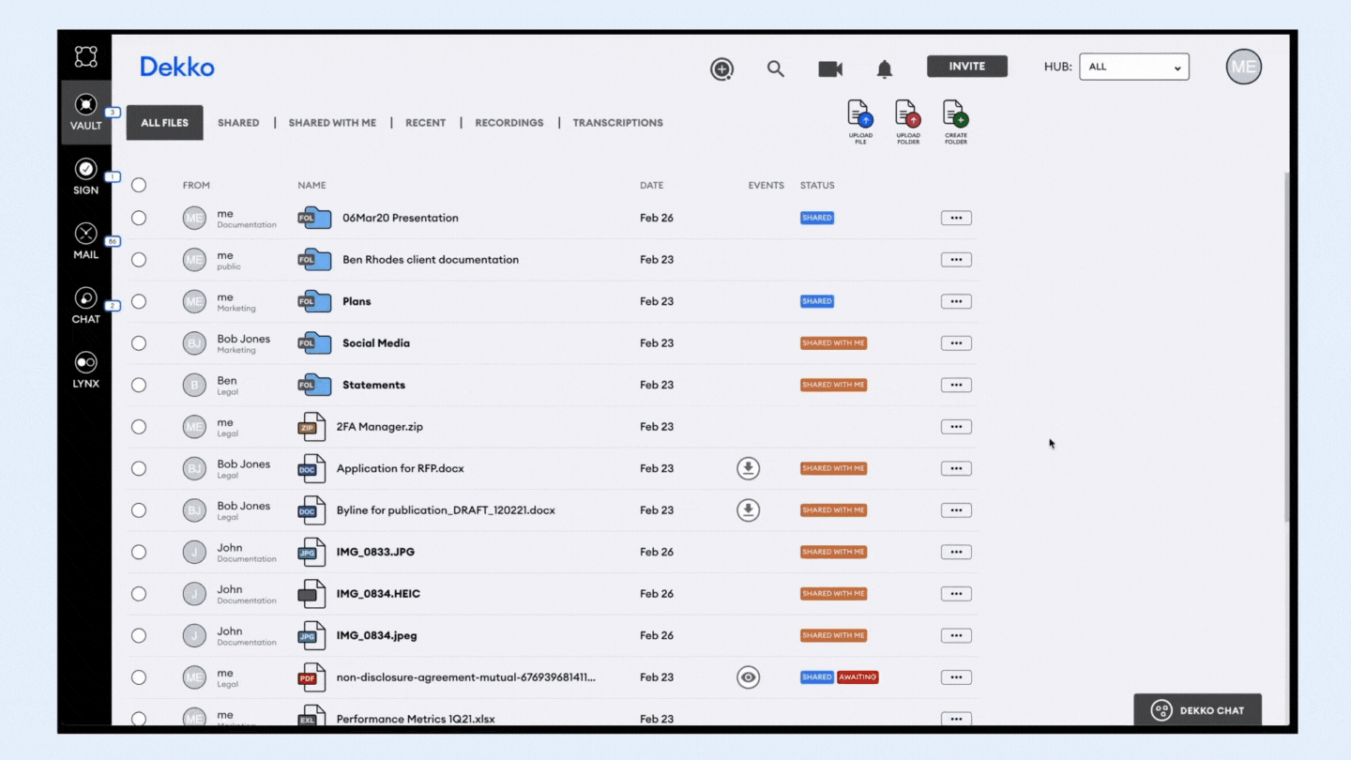
Task: Open the Chat section in sidebar
Action: (x=85, y=306)
